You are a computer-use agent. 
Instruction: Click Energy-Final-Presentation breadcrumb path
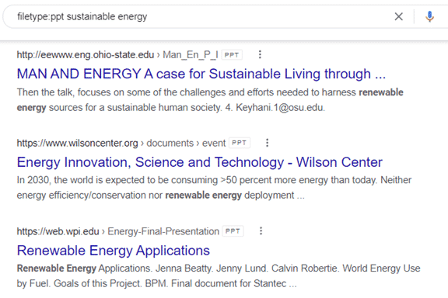coord(163,231)
